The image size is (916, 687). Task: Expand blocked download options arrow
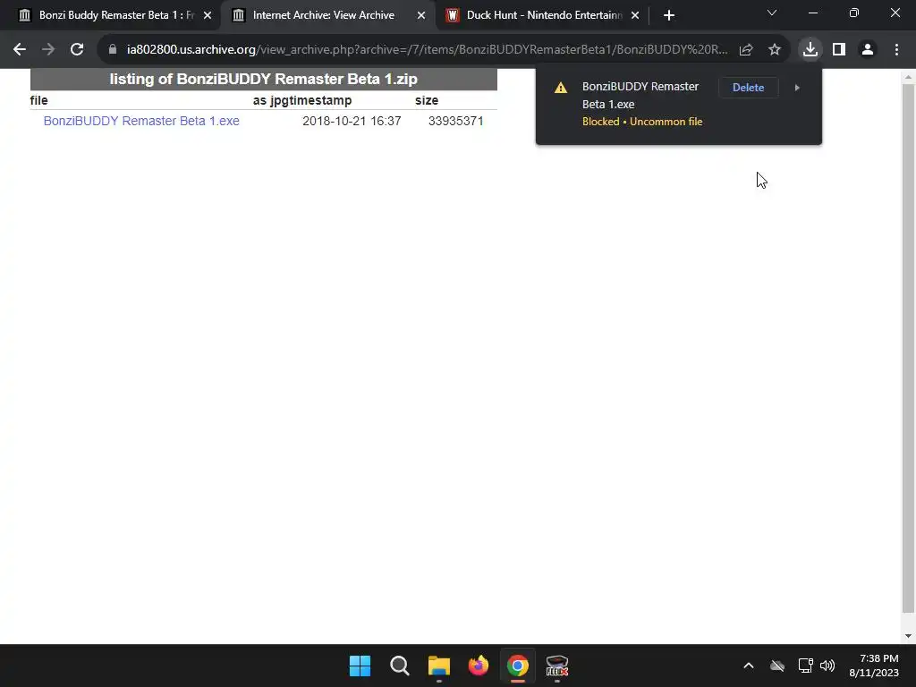click(797, 88)
